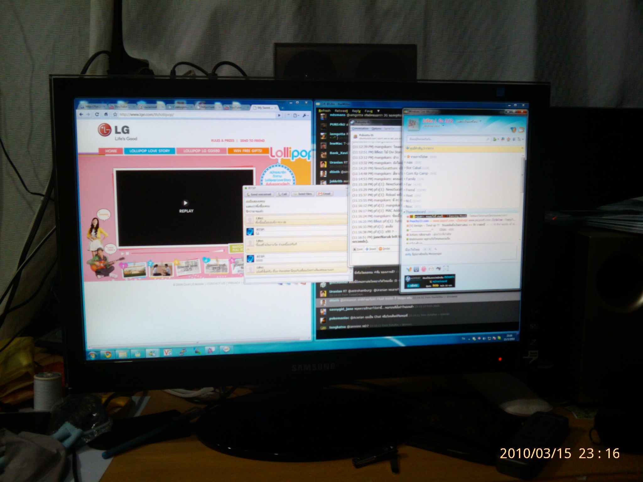Open Chrome wrench settings menu
Image resolution: width=643 pixels, height=482 pixels.
click(x=305, y=115)
